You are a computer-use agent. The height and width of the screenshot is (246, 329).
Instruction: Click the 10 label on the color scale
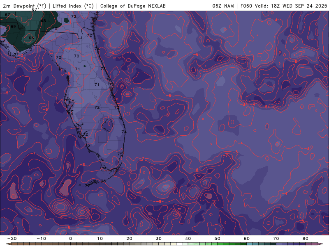100,239
